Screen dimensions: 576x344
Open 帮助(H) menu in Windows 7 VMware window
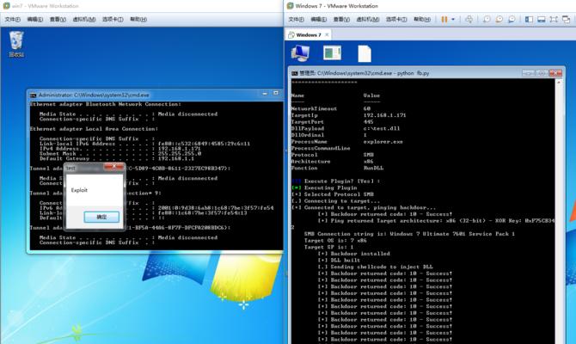422,19
